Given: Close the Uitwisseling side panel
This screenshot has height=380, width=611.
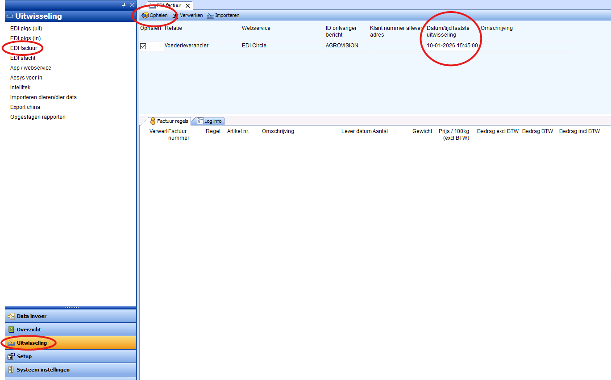Looking at the screenshot, I should point(132,5).
